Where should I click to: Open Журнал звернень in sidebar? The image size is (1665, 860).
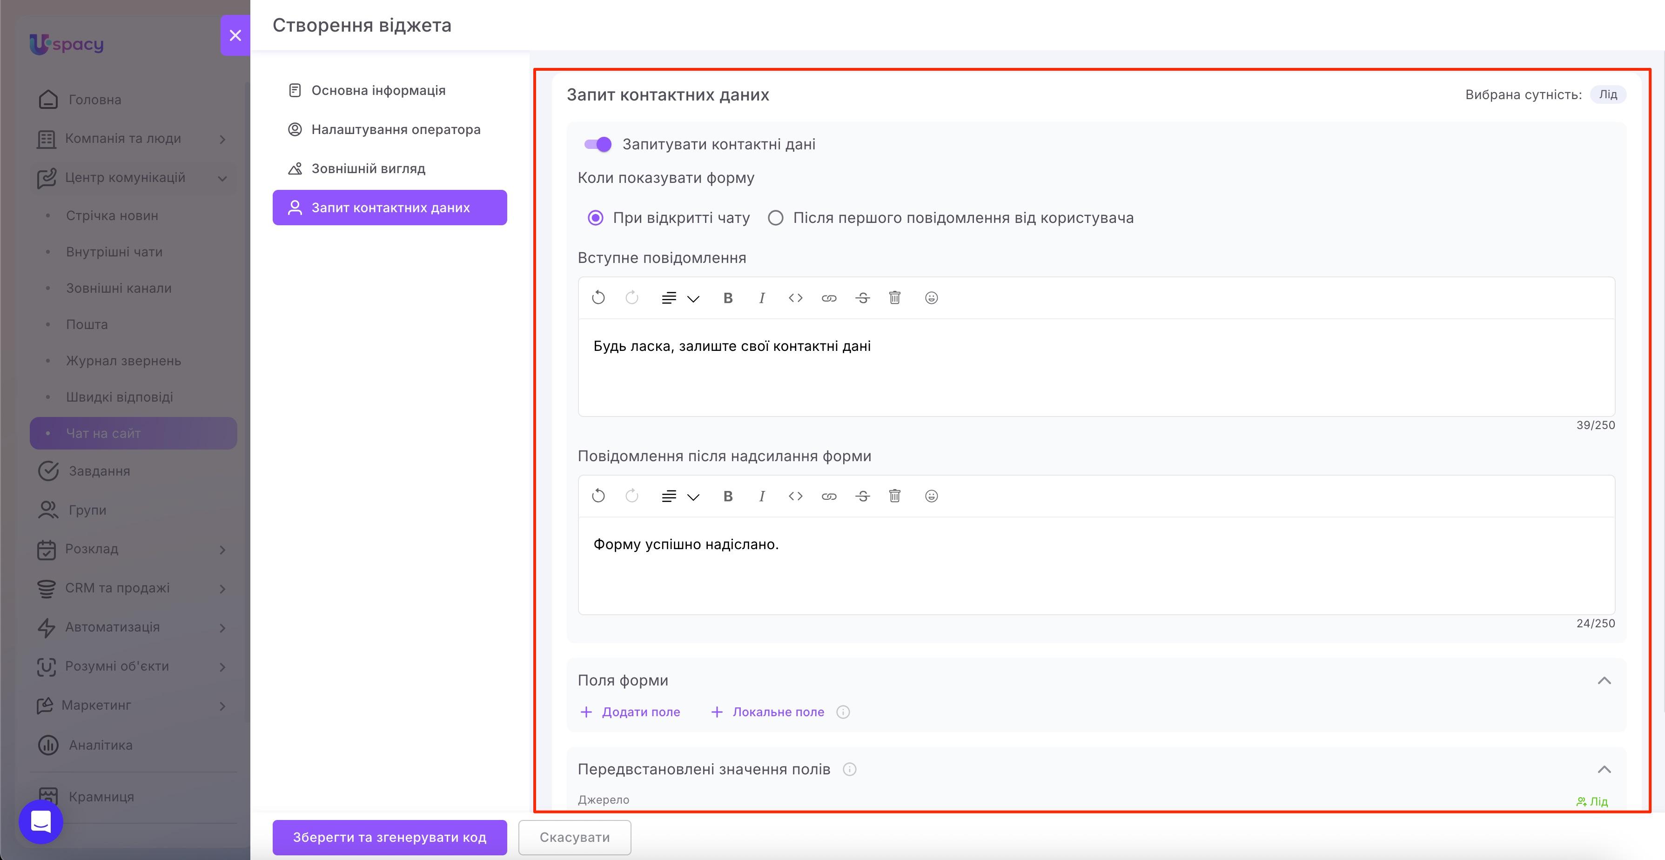pyautogui.click(x=133, y=360)
